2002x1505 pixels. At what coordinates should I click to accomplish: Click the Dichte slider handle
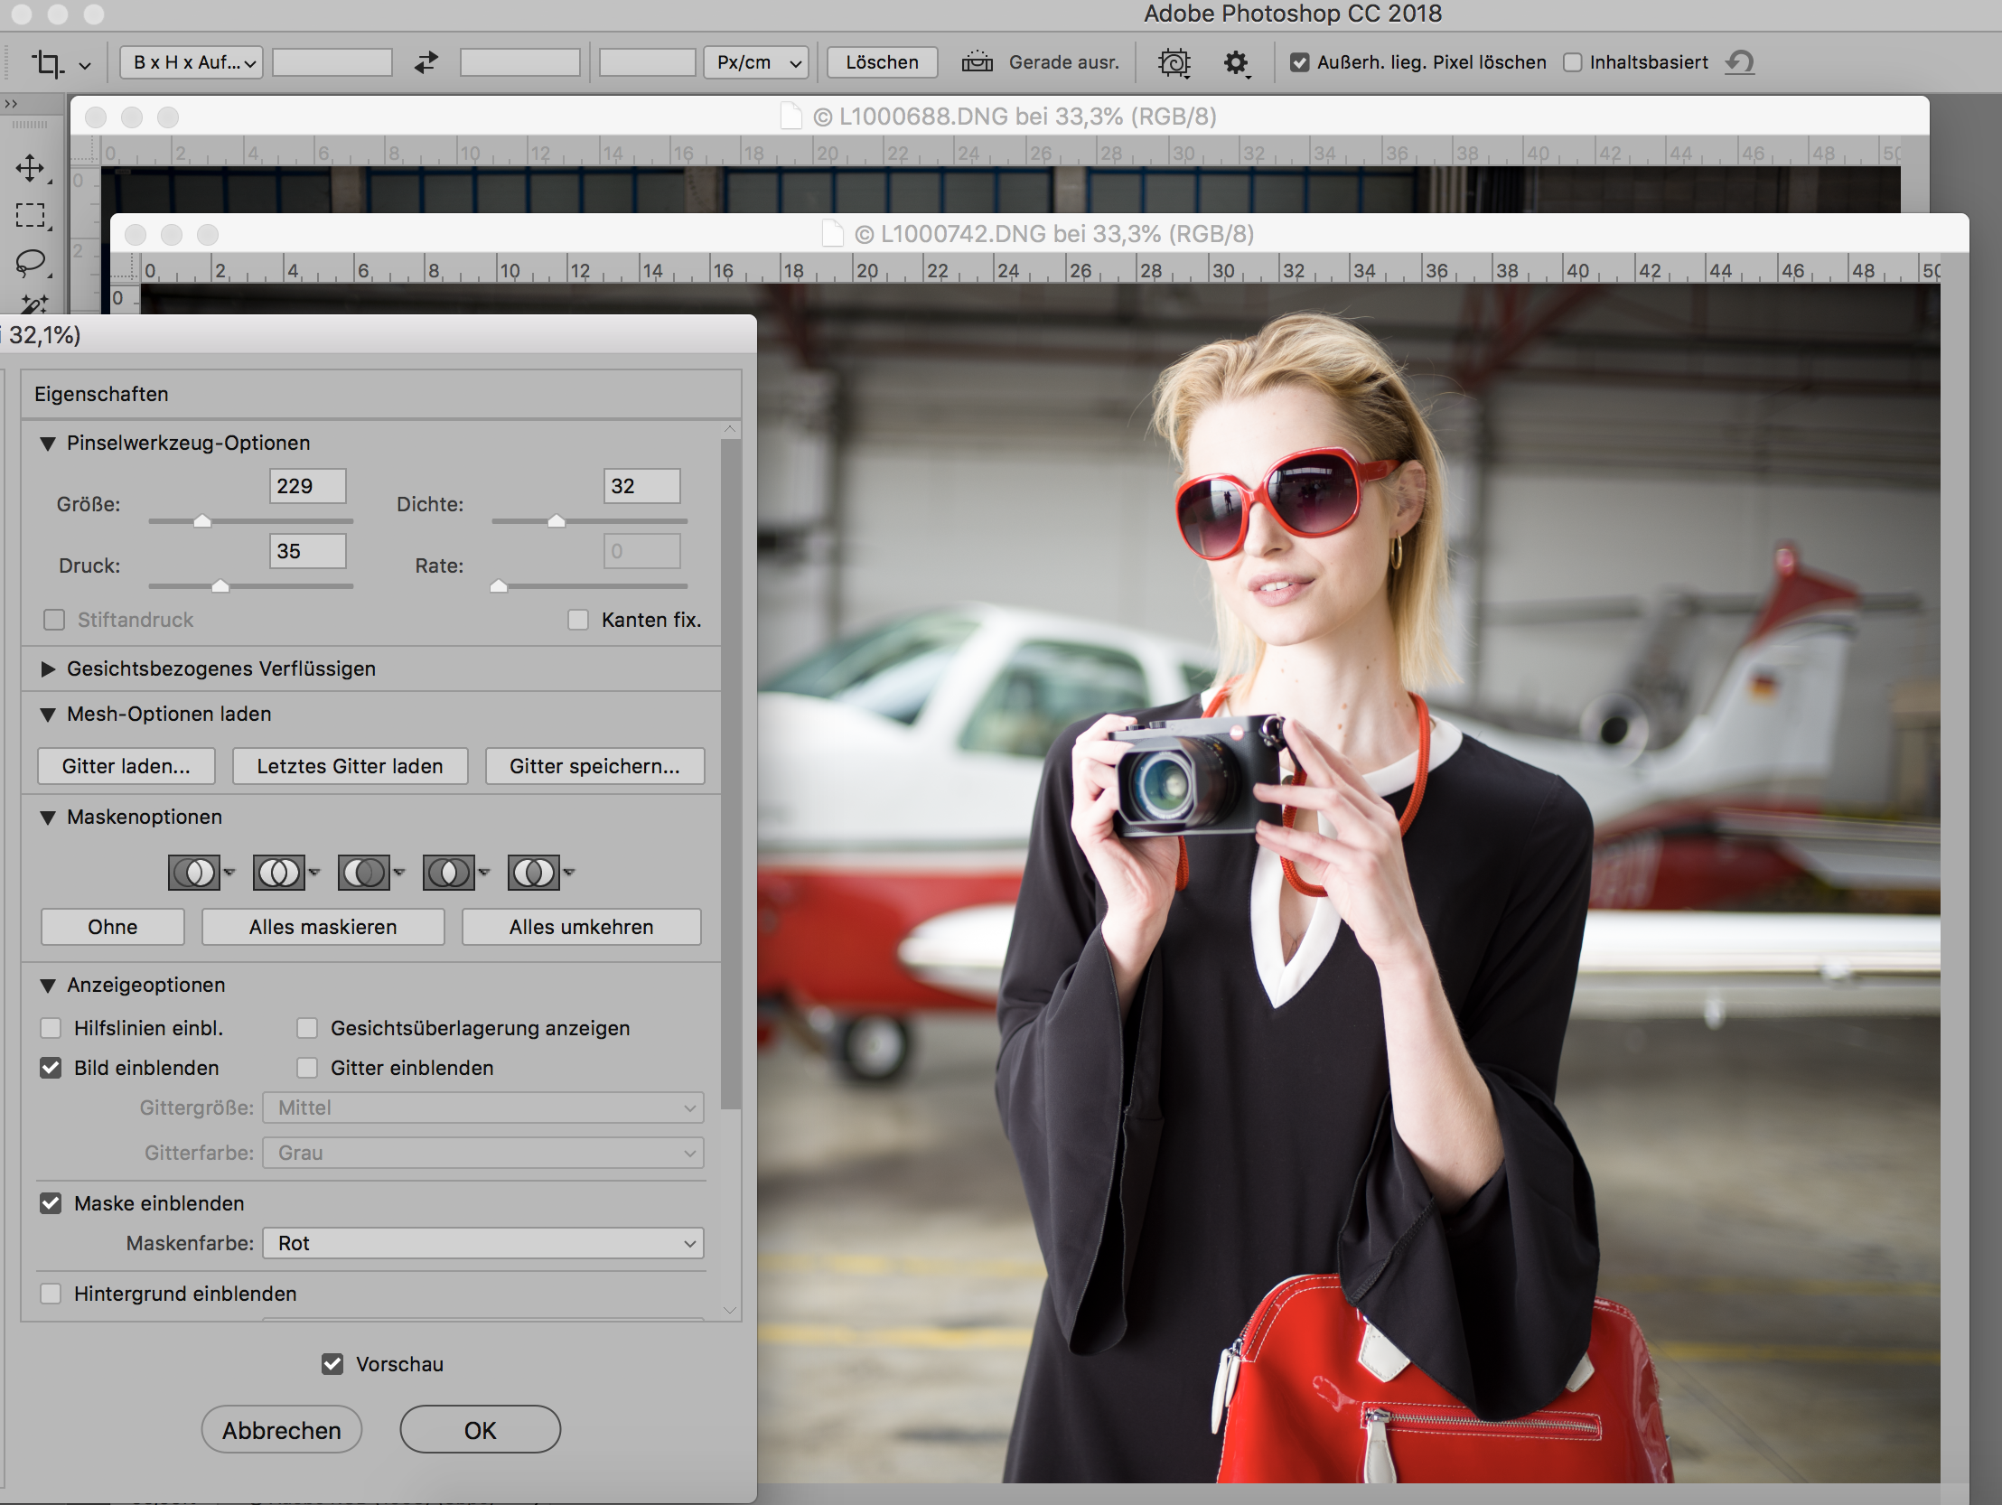(557, 521)
